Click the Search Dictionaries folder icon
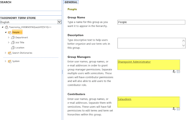 click(x=10, y=53)
